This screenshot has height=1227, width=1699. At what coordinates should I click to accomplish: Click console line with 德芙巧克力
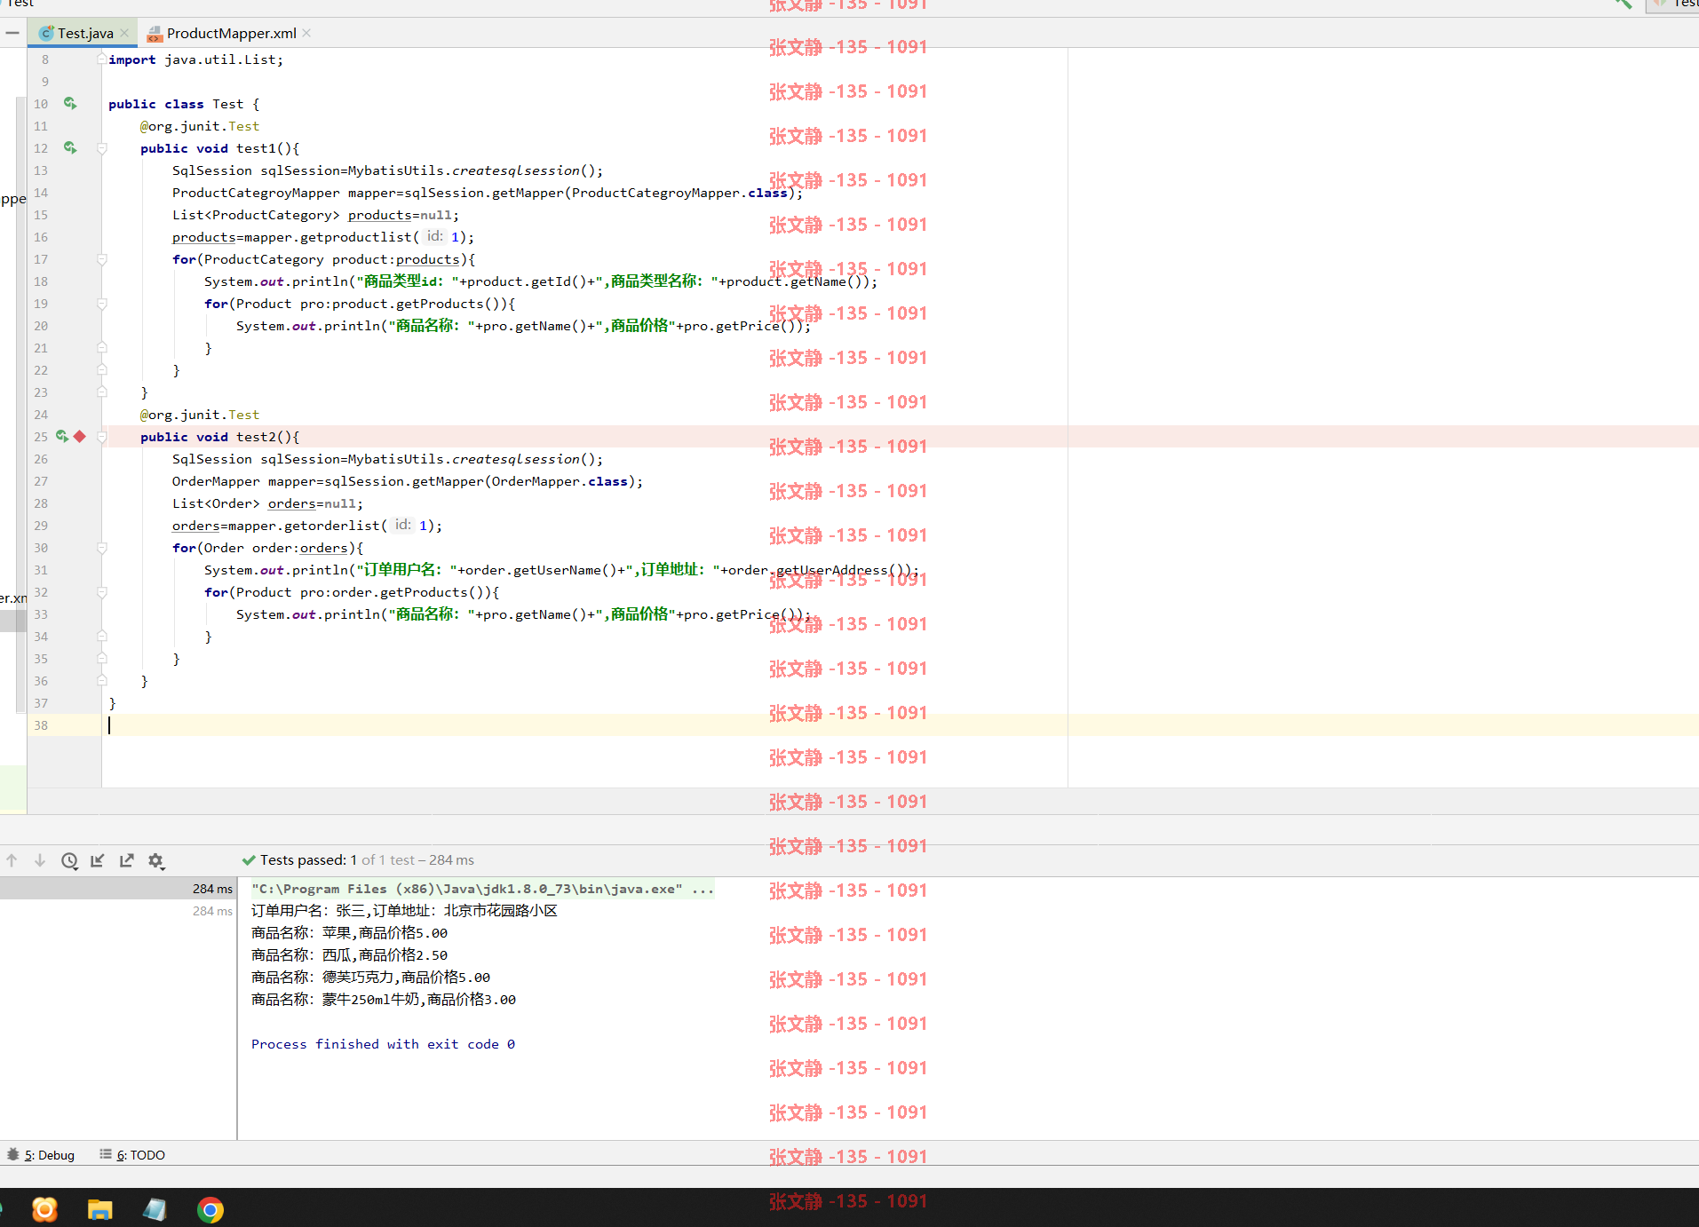pyautogui.click(x=370, y=978)
